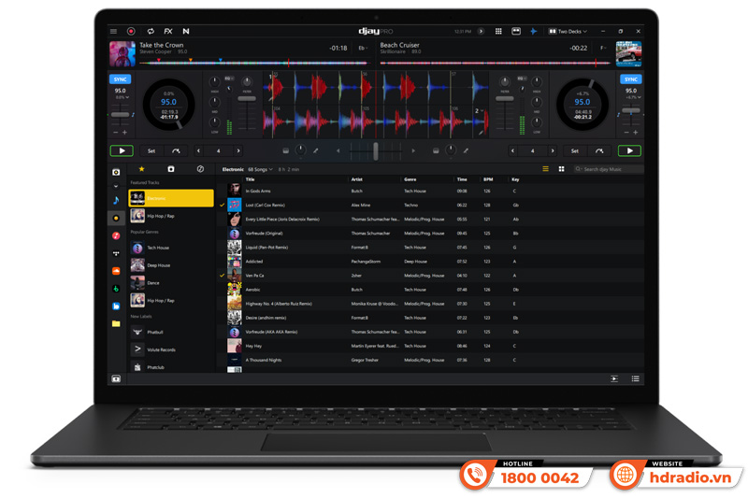748x498 pixels.
Task: Open right mixer EQ mode dropdown
Action: pyautogui.click(x=522, y=78)
